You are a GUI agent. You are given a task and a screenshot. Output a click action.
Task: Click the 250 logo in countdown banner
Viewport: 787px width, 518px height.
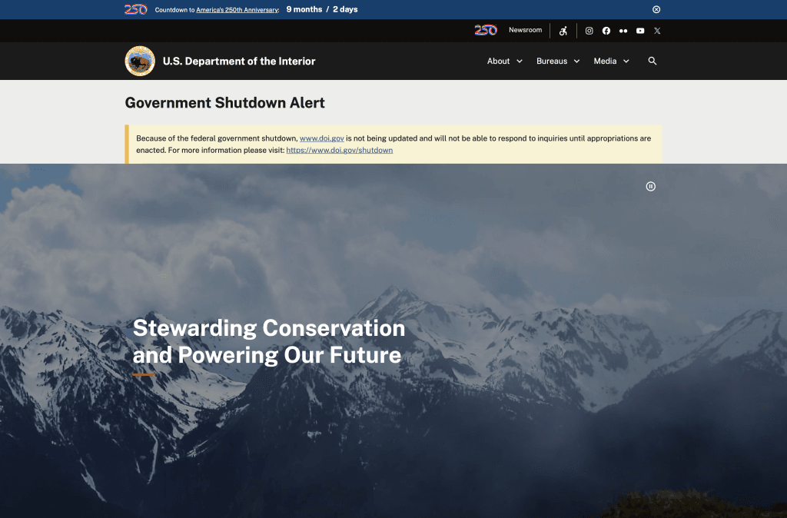click(135, 9)
